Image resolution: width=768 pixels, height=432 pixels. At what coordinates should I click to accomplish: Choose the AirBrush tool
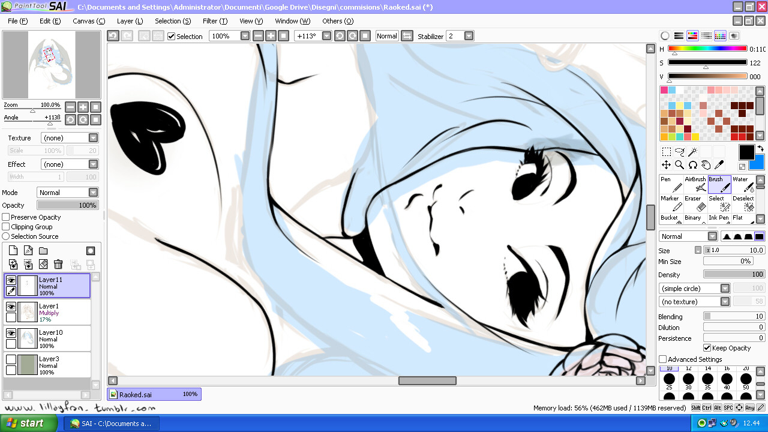click(x=695, y=184)
